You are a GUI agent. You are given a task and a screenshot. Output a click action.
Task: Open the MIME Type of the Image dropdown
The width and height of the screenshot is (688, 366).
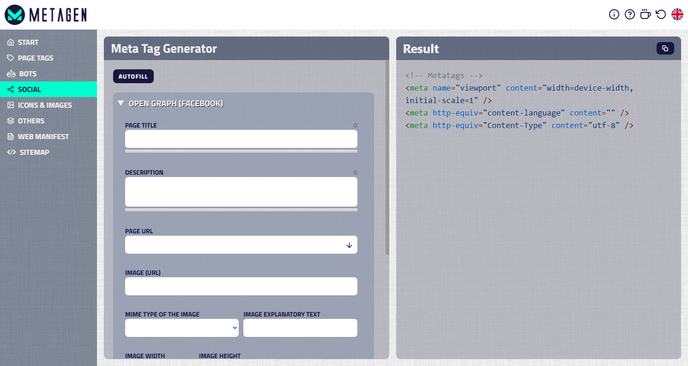point(181,328)
